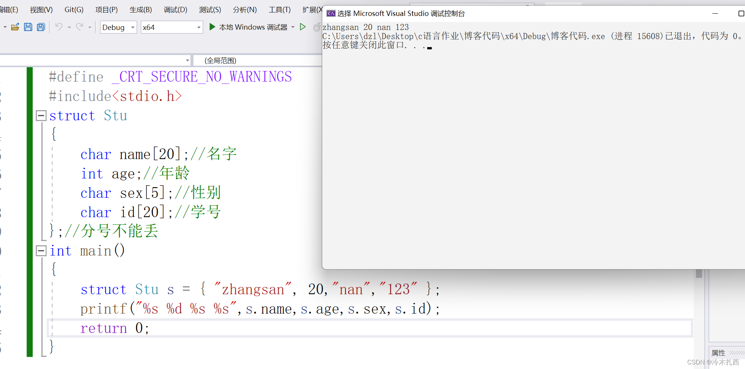Viewport: 745px width, 369px height.
Task: Open the 生成(B) menu
Action: point(141,10)
